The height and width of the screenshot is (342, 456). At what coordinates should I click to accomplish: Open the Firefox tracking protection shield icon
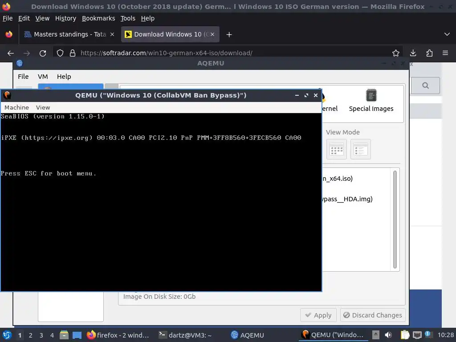coord(60,53)
